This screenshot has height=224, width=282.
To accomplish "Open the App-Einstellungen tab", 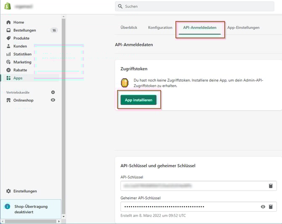I will pos(243,27).
